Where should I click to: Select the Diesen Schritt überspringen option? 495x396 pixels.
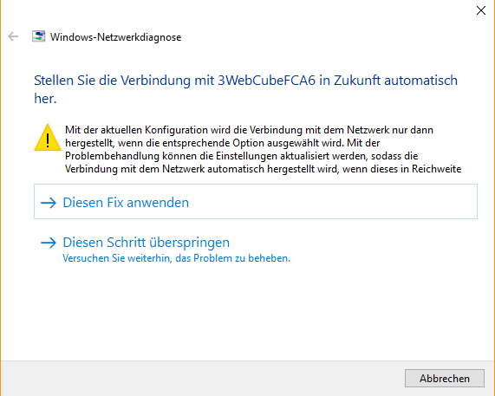[x=147, y=243]
